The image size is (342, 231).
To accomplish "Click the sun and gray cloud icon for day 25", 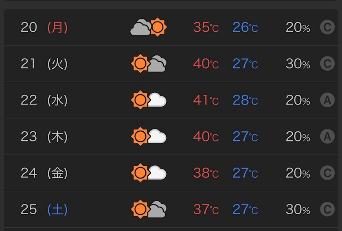I will (x=149, y=209).
